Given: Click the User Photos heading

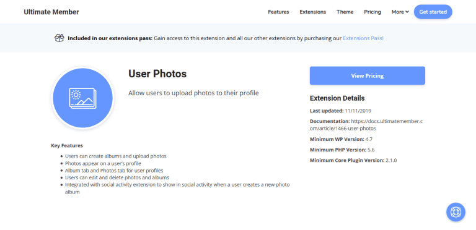Looking at the screenshot, I should coord(157,74).
